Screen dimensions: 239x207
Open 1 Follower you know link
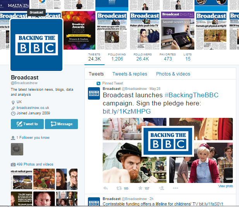[x=33, y=138]
